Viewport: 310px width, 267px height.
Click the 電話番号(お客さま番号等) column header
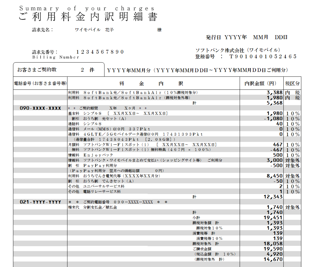point(40,83)
